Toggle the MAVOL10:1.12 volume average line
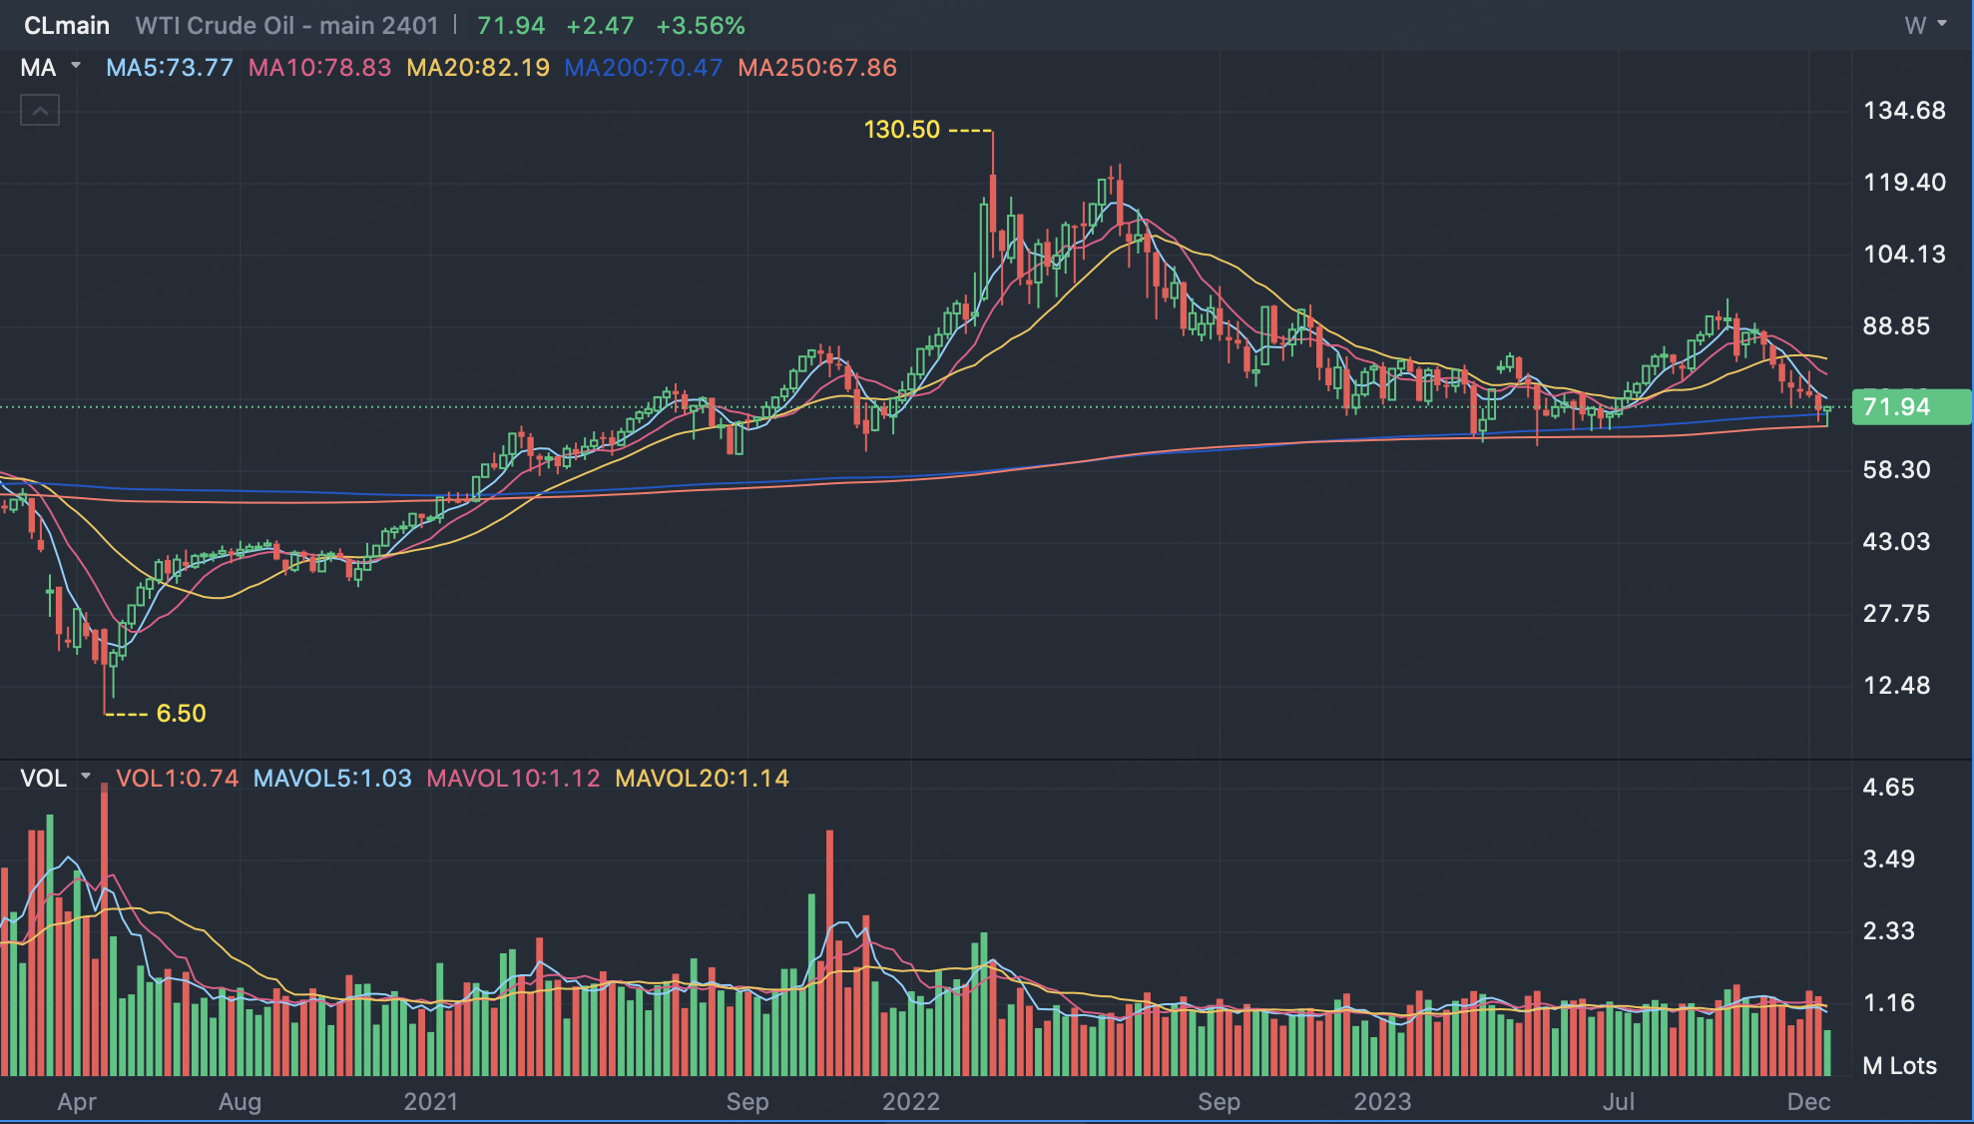 [513, 779]
